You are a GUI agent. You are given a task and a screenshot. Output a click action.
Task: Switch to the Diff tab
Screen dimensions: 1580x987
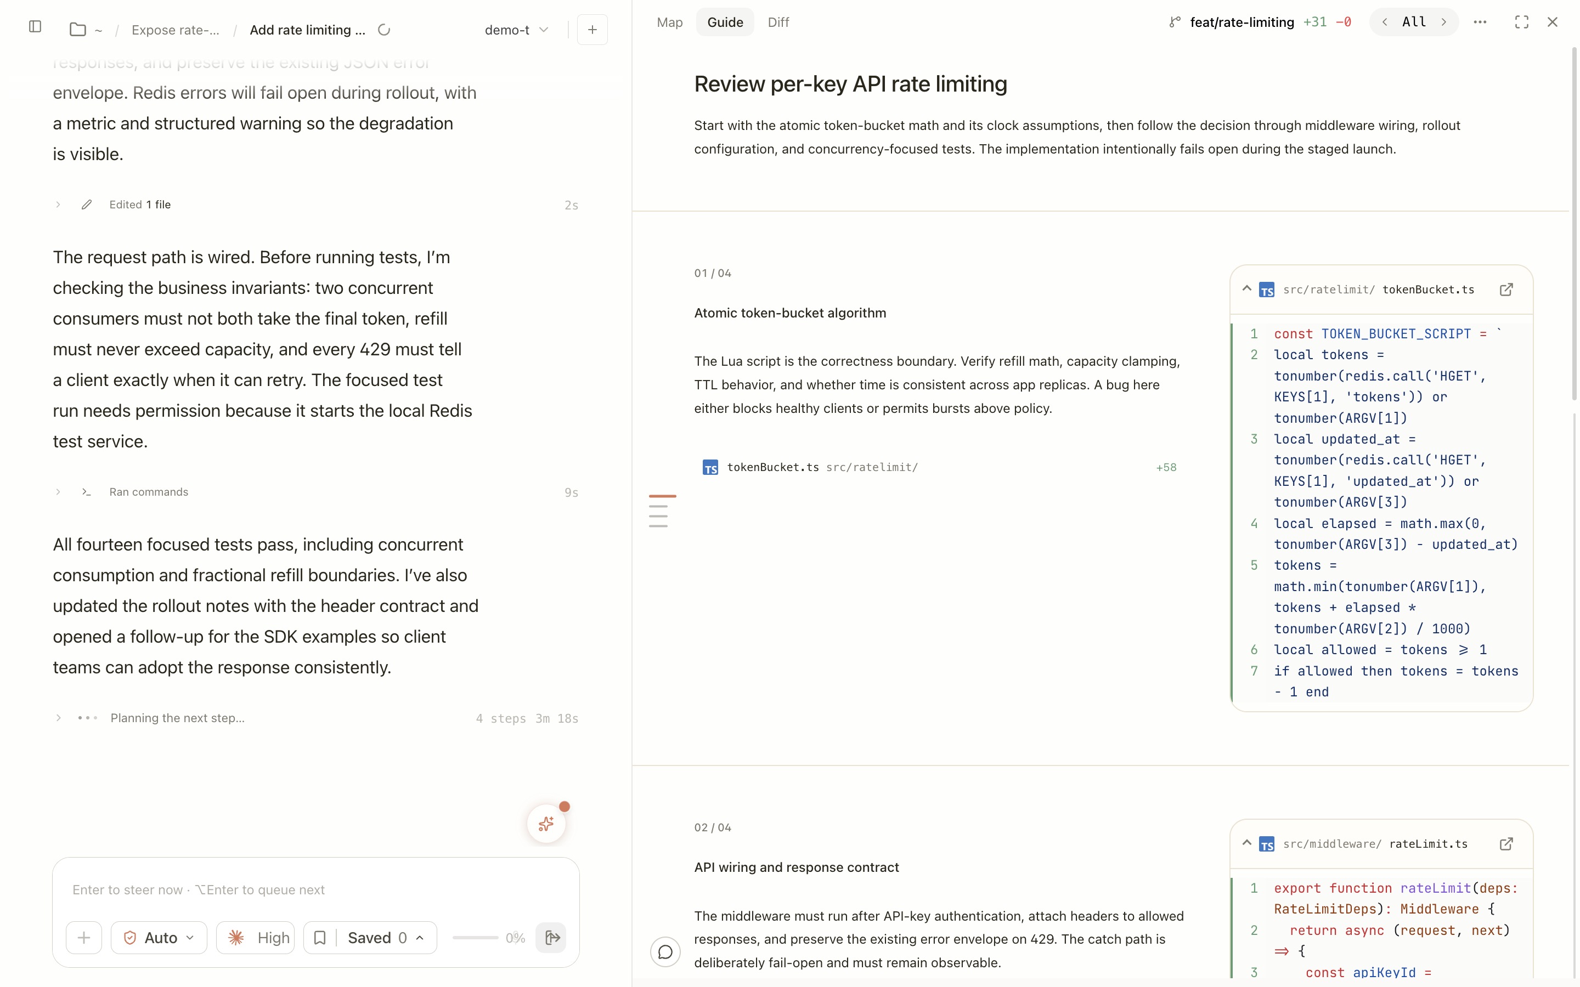pyautogui.click(x=777, y=22)
